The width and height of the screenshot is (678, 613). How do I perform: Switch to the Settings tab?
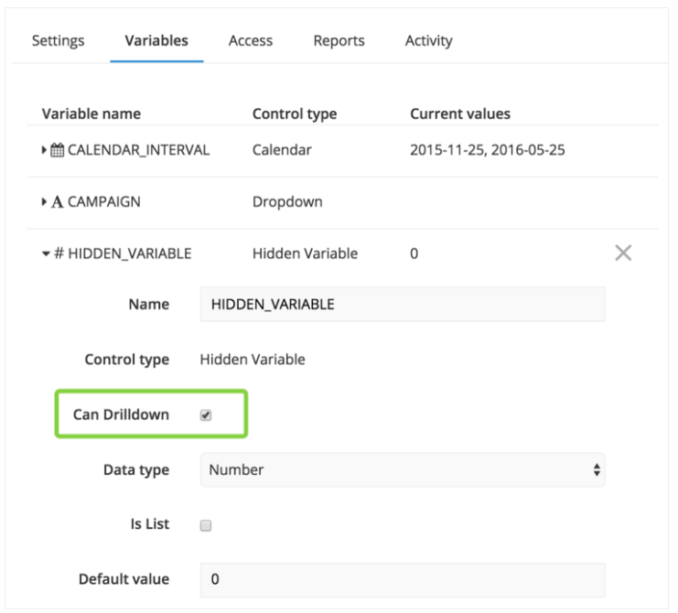pyautogui.click(x=58, y=40)
